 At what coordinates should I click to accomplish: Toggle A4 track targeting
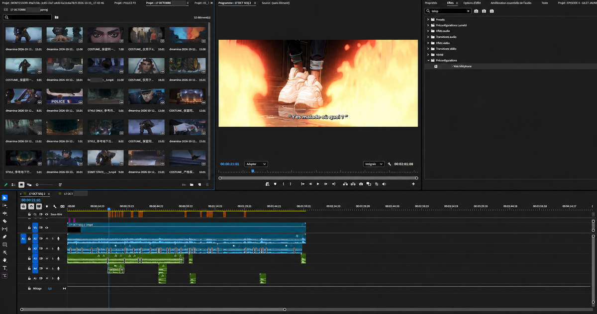(x=35, y=268)
